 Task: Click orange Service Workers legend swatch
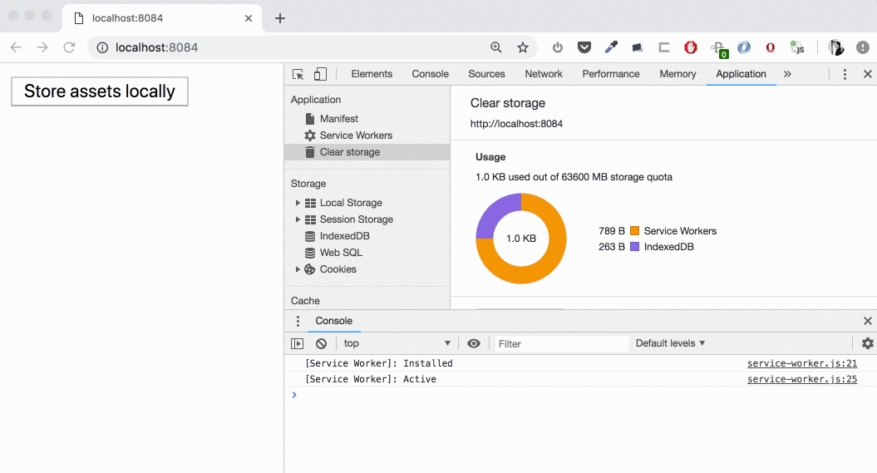coord(635,231)
